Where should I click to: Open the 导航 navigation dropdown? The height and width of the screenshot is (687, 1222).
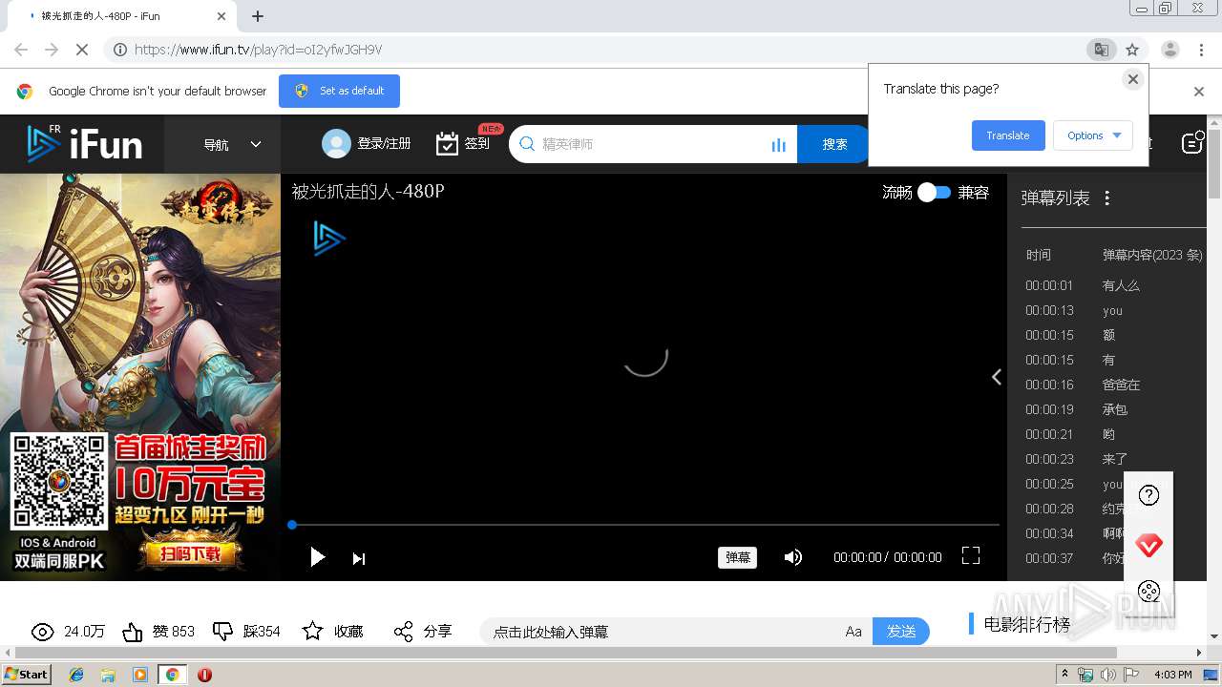(x=232, y=144)
